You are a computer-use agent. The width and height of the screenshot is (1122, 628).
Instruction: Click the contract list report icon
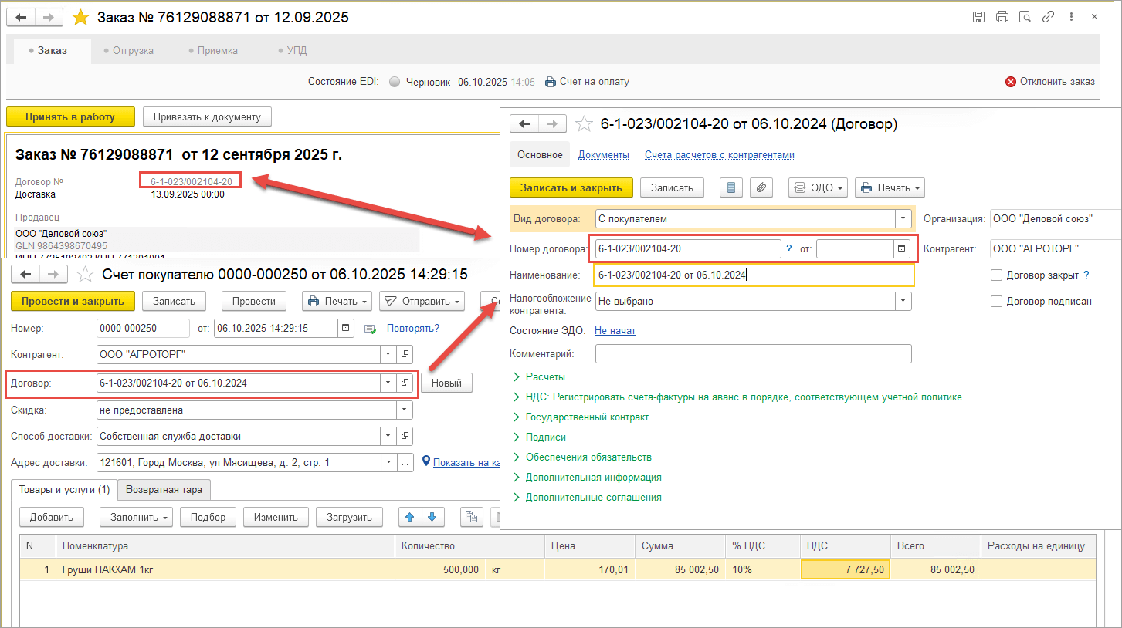732,187
